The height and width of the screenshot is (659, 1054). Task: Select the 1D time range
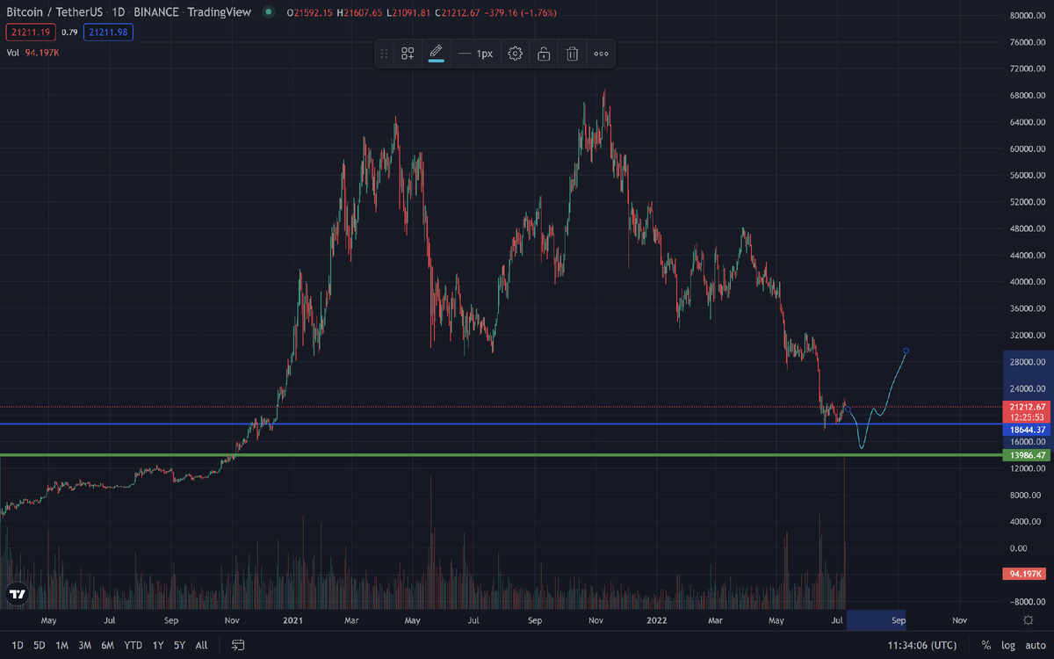coord(18,645)
